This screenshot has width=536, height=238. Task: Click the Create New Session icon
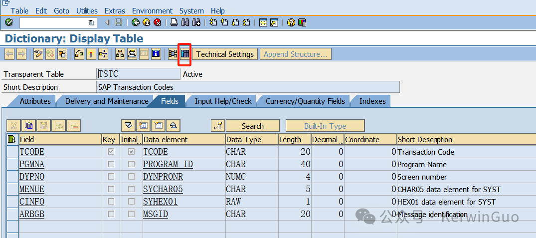(263, 23)
